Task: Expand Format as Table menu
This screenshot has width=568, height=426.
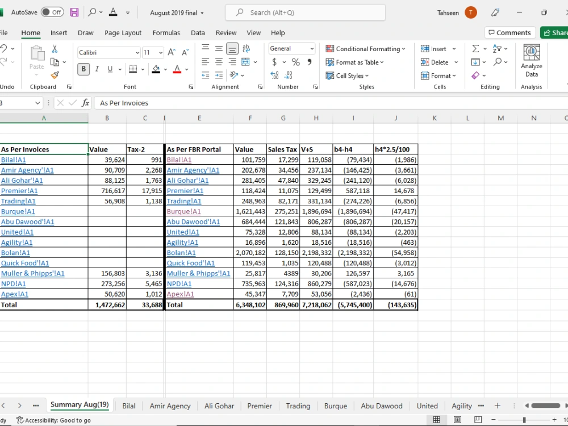Action: 354,62
